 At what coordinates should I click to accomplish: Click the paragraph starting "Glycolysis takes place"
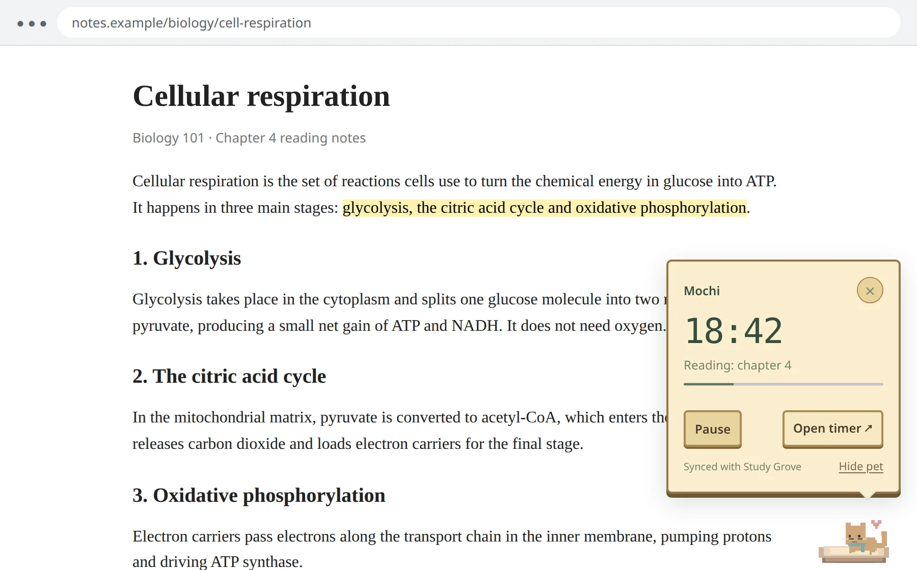399,312
